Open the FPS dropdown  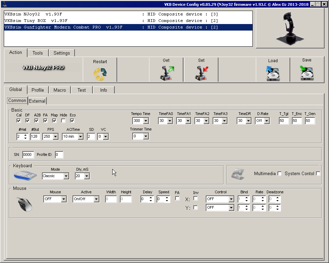(x=56, y=137)
